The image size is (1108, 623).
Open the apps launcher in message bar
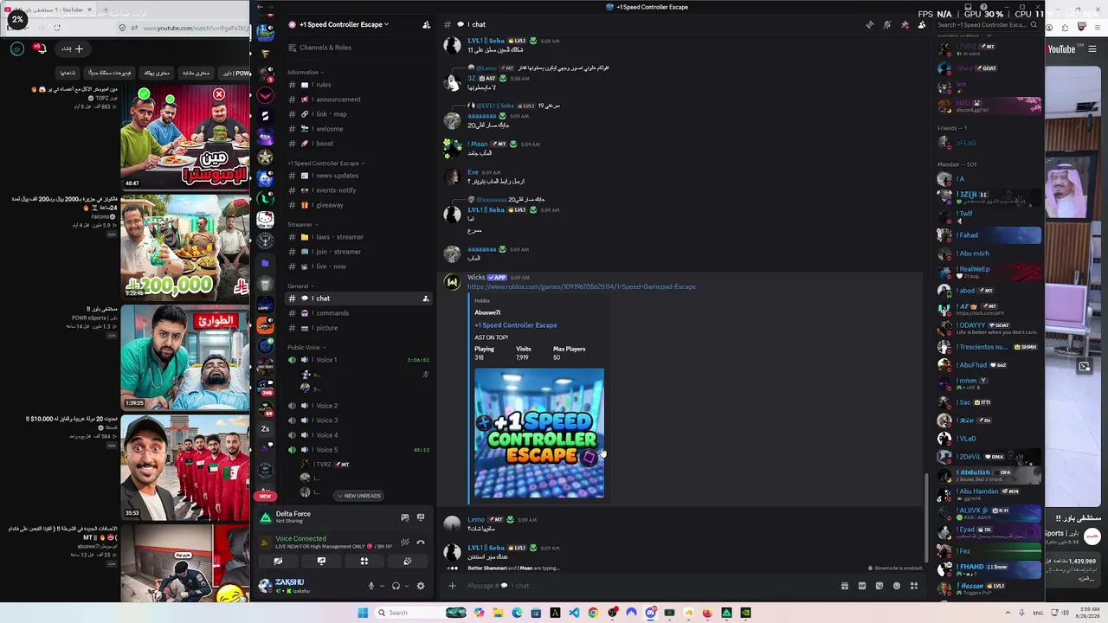point(914,586)
